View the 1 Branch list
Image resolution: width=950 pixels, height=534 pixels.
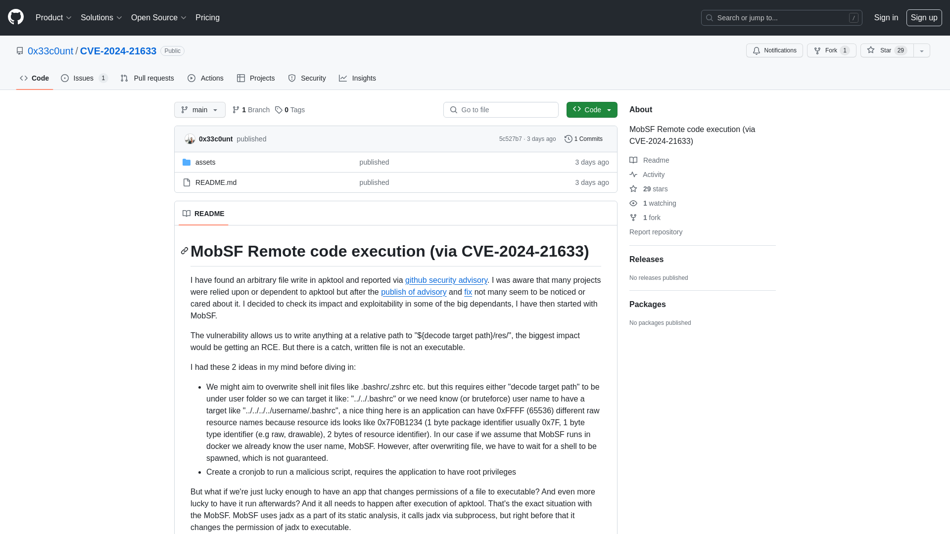pyautogui.click(x=251, y=110)
